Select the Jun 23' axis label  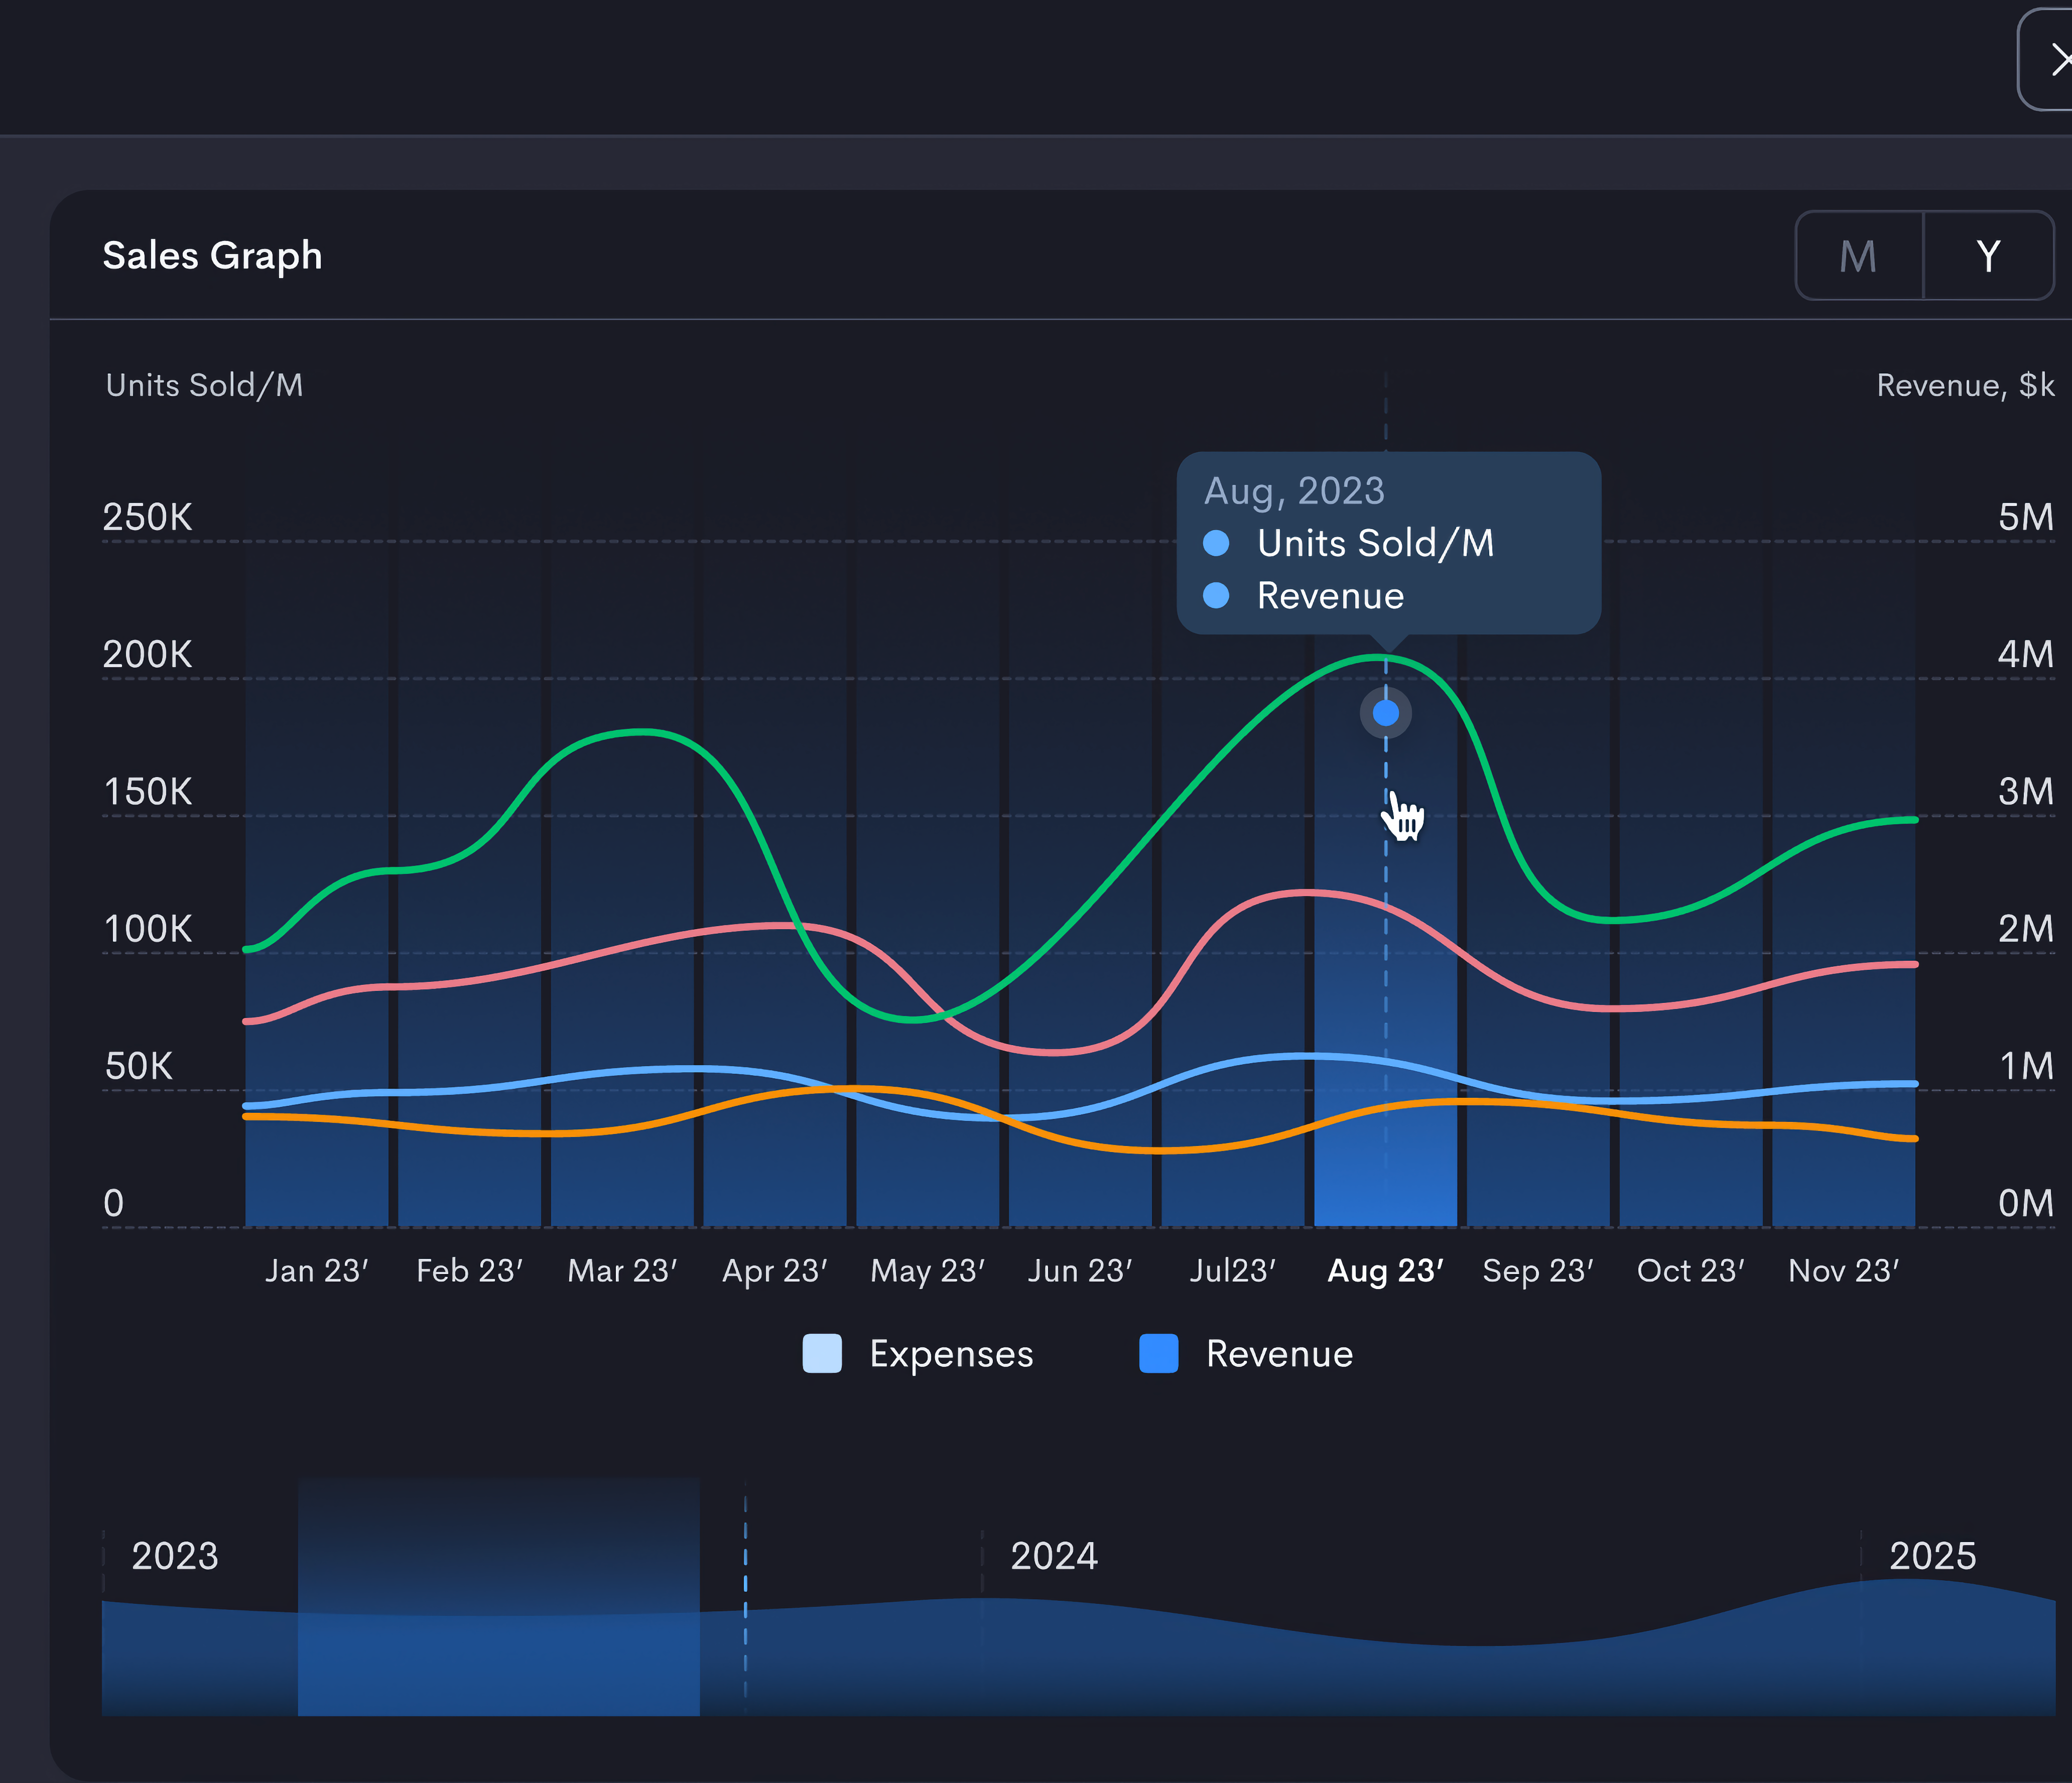click(x=1080, y=1270)
